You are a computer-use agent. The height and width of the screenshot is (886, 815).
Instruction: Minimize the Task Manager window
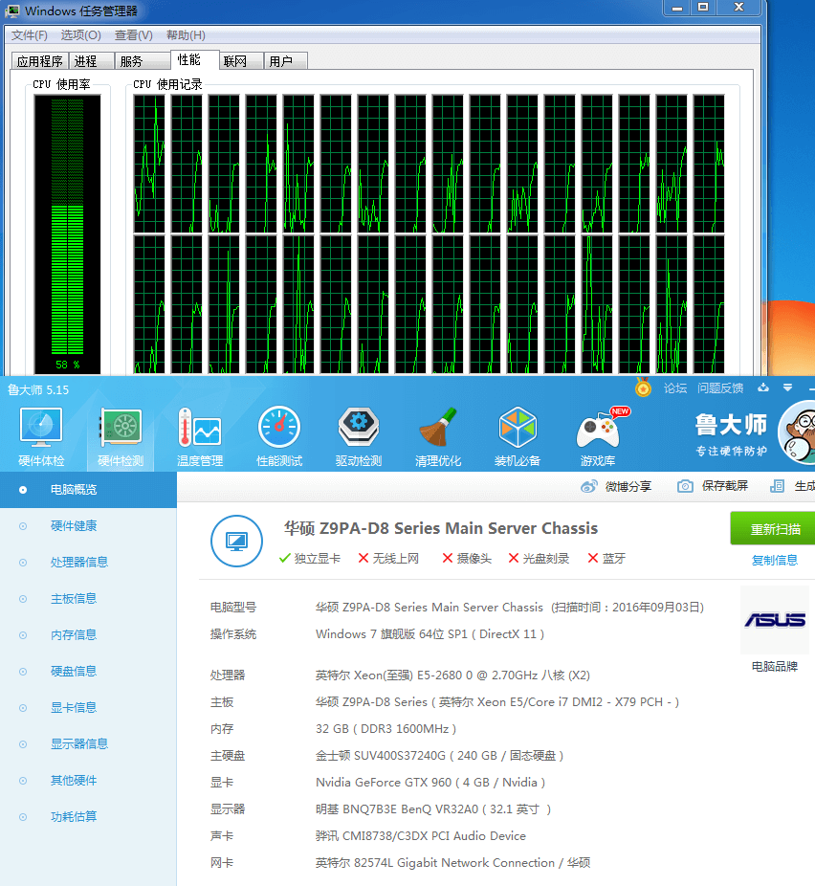(676, 8)
